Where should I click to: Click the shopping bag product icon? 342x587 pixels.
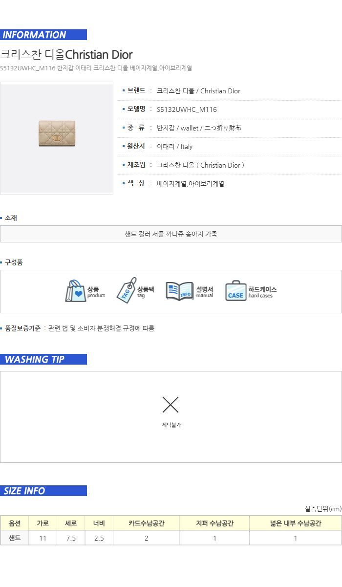[76, 291]
